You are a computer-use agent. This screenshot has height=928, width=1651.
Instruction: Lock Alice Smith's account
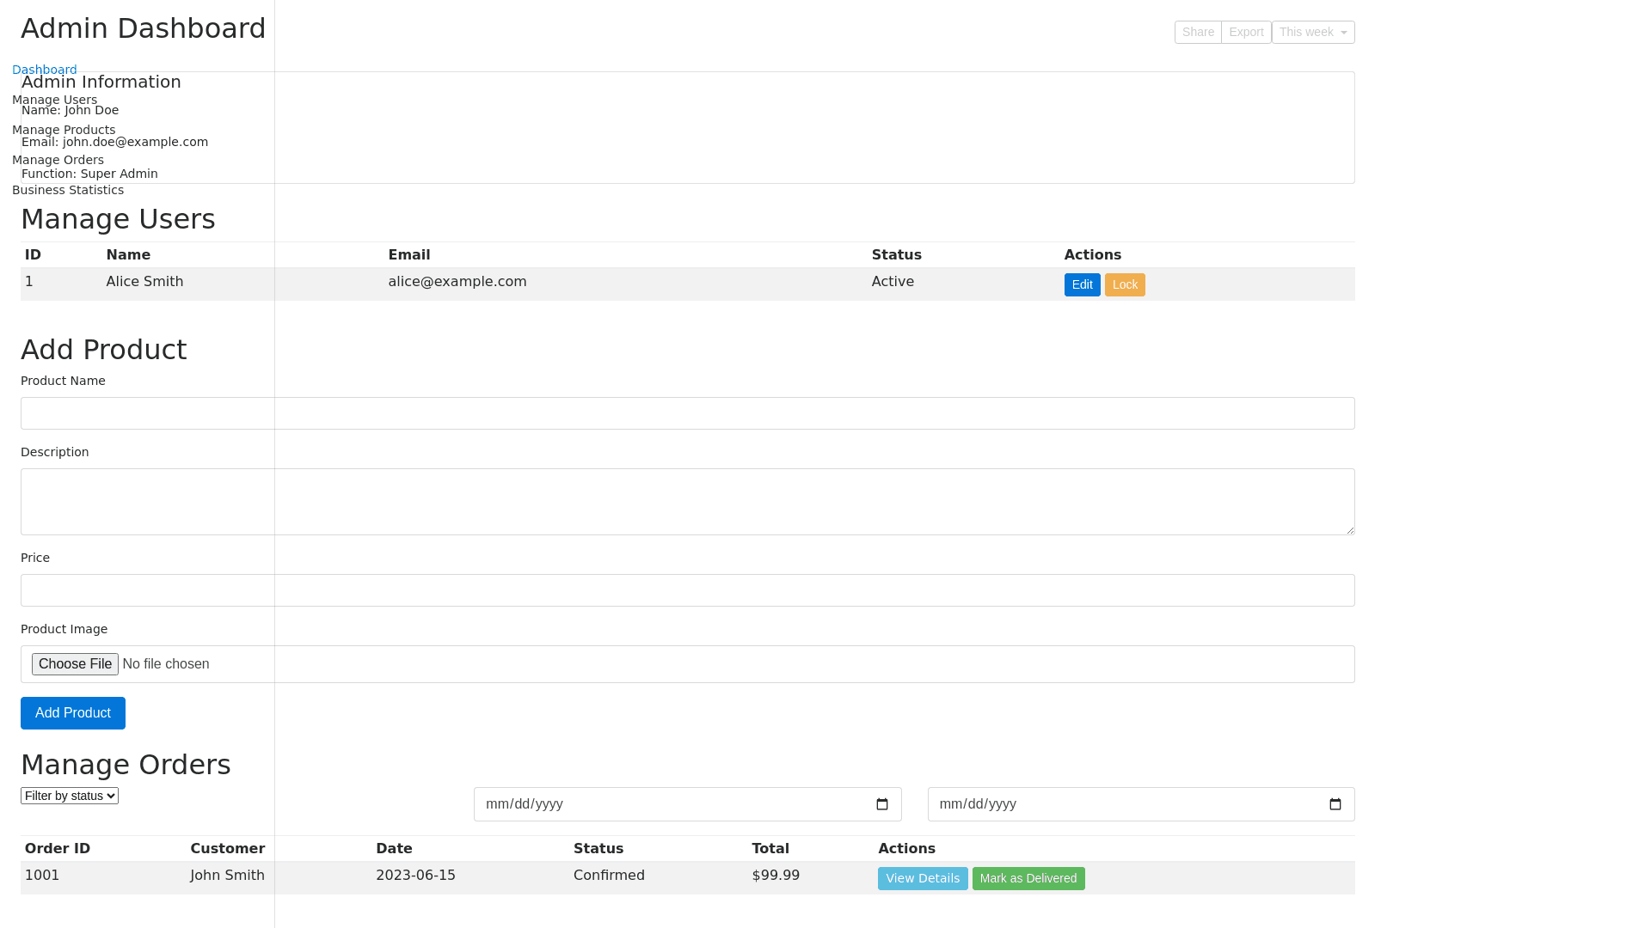1125,284
